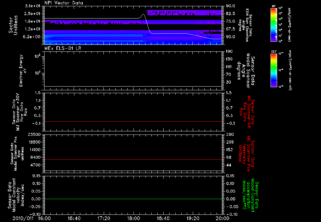The image size is (321, 222).
Task: Click the 'NF' label above the color bar
Action: [274, 6]
